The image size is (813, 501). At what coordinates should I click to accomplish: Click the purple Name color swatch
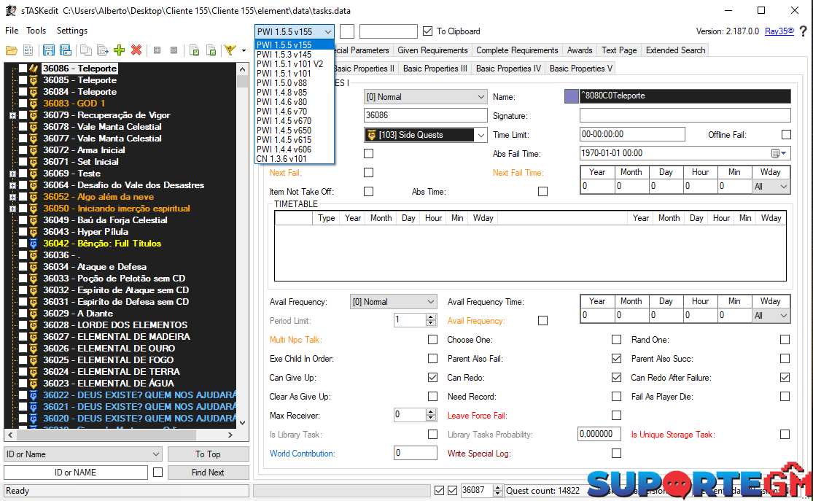click(572, 96)
